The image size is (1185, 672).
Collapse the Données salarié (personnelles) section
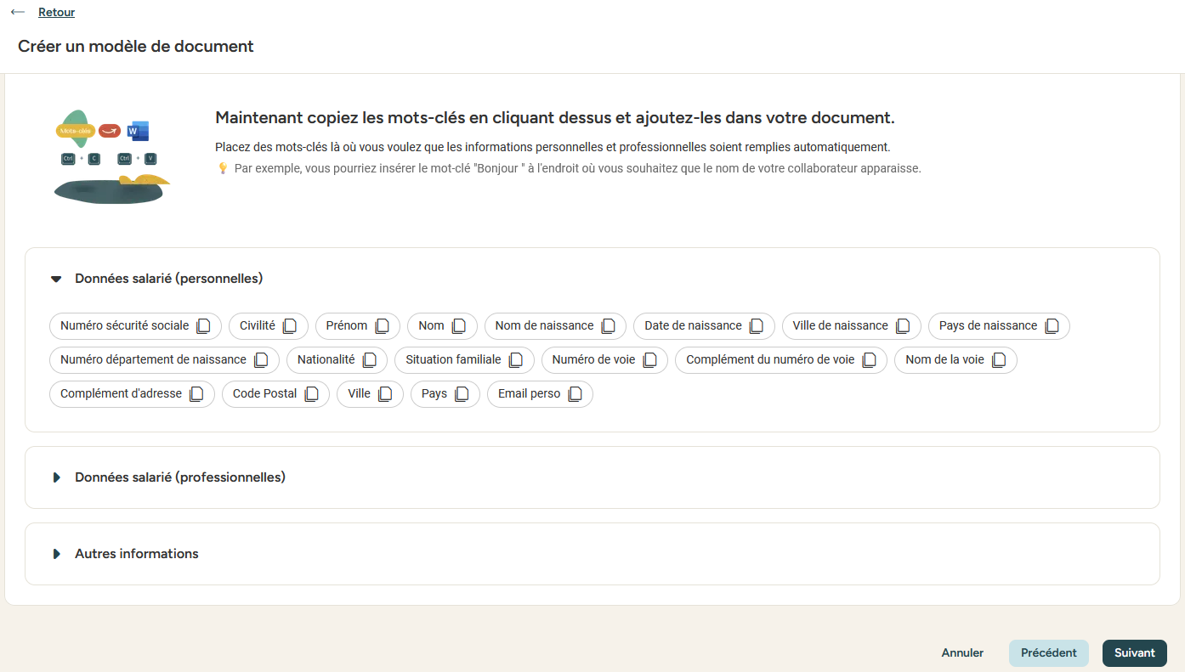pos(56,279)
